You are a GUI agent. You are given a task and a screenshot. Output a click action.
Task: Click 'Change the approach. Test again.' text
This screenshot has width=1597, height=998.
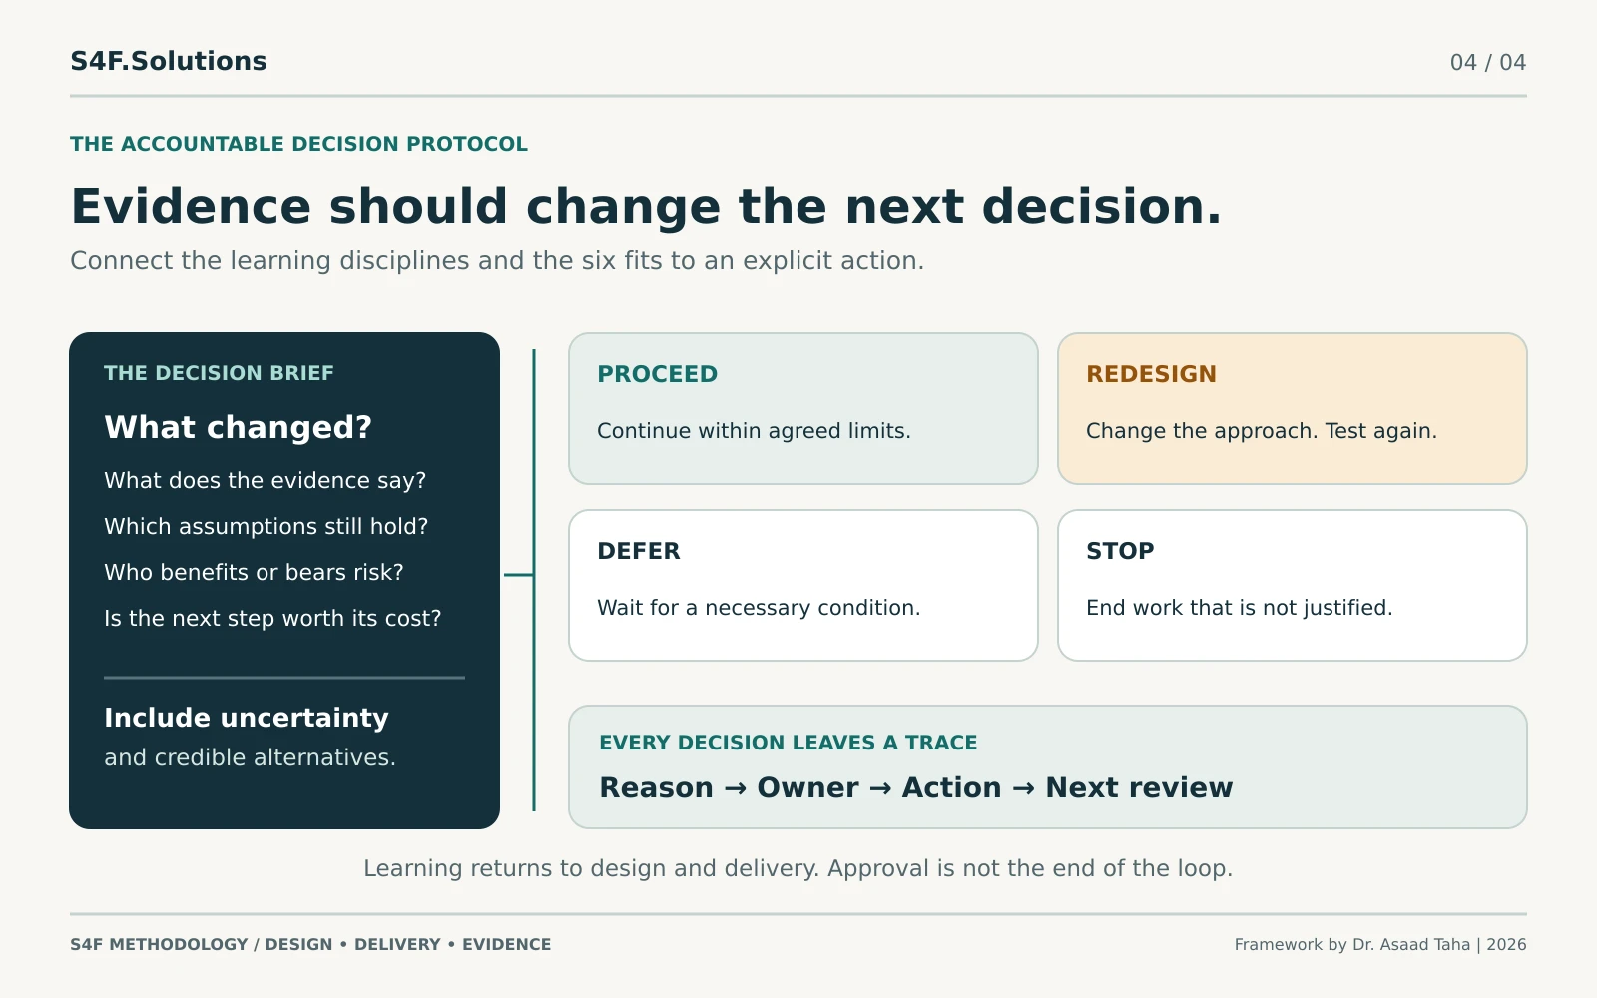[x=1262, y=431]
